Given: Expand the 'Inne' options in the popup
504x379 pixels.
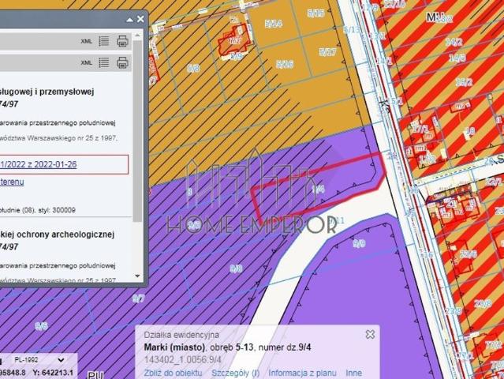Looking at the screenshot, I should point(353,373).
